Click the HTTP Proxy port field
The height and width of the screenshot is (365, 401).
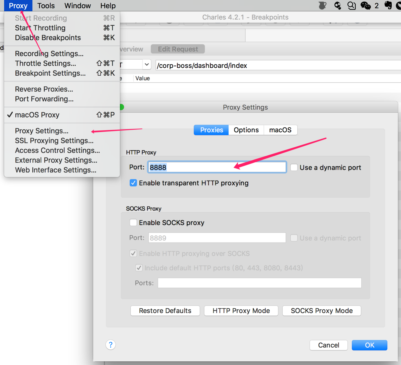coord(217,167)
